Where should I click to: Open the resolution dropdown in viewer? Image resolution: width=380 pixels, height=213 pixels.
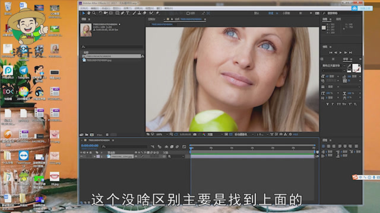click(x=215, y=134)
